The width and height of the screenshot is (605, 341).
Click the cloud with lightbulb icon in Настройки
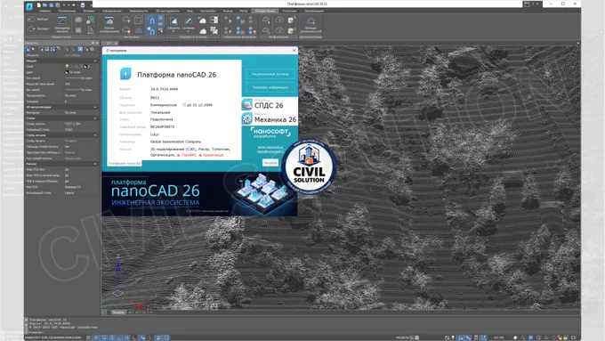(125, 29)
